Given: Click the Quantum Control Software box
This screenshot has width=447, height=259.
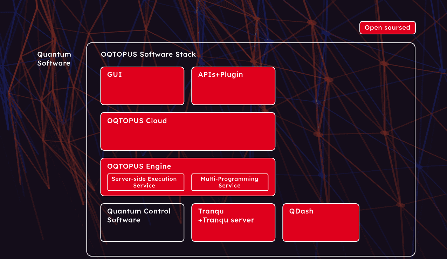Looking at the screenshot, I should point(142,222).
